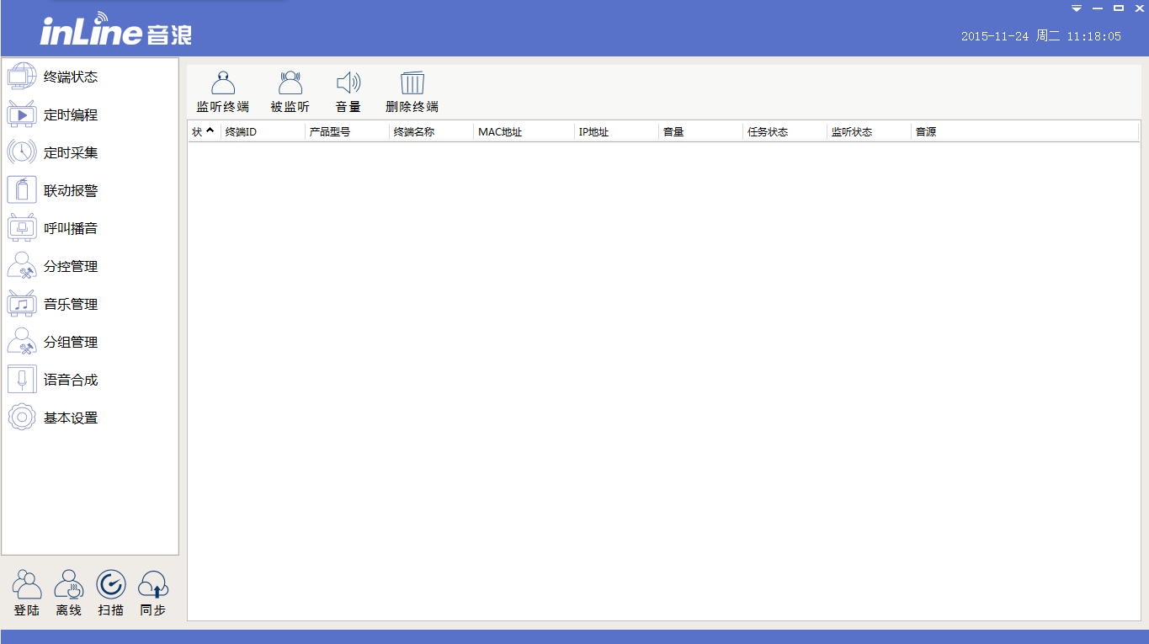The image size is (1149, 644).
Task: Click the 同步 cloud sync icon
Action: (153, 584)
